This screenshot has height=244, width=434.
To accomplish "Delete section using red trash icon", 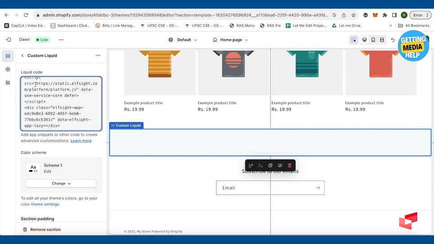I will pyautogui.click(x=289, y=165).
